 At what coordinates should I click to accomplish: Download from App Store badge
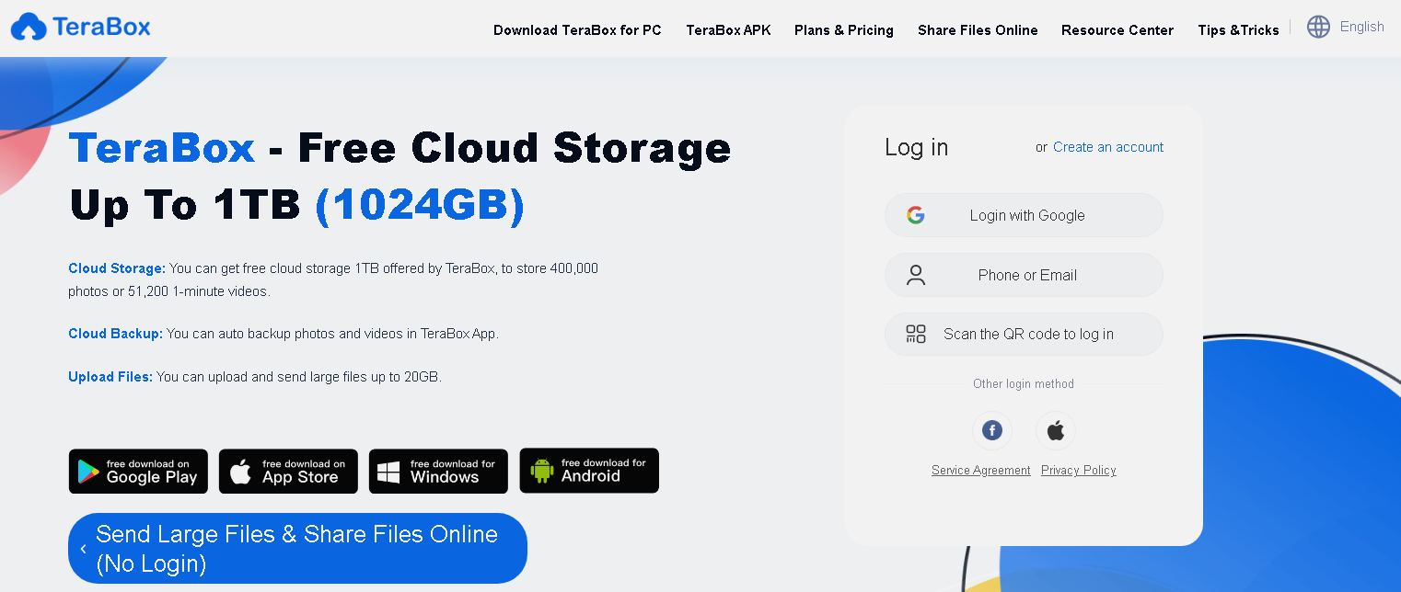[288, 471]
